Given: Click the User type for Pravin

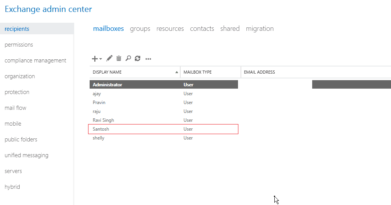Looking at the screenshot, I should 188,102.
